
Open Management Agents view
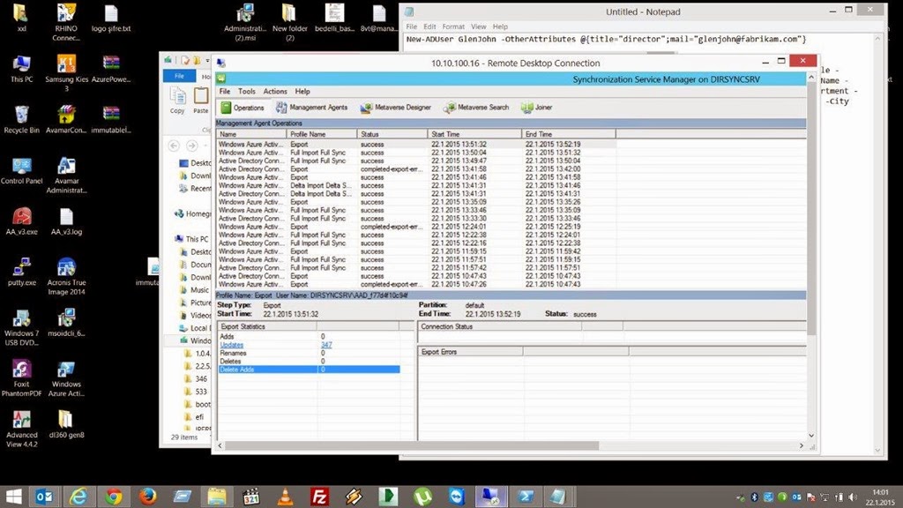pos(311,107)
